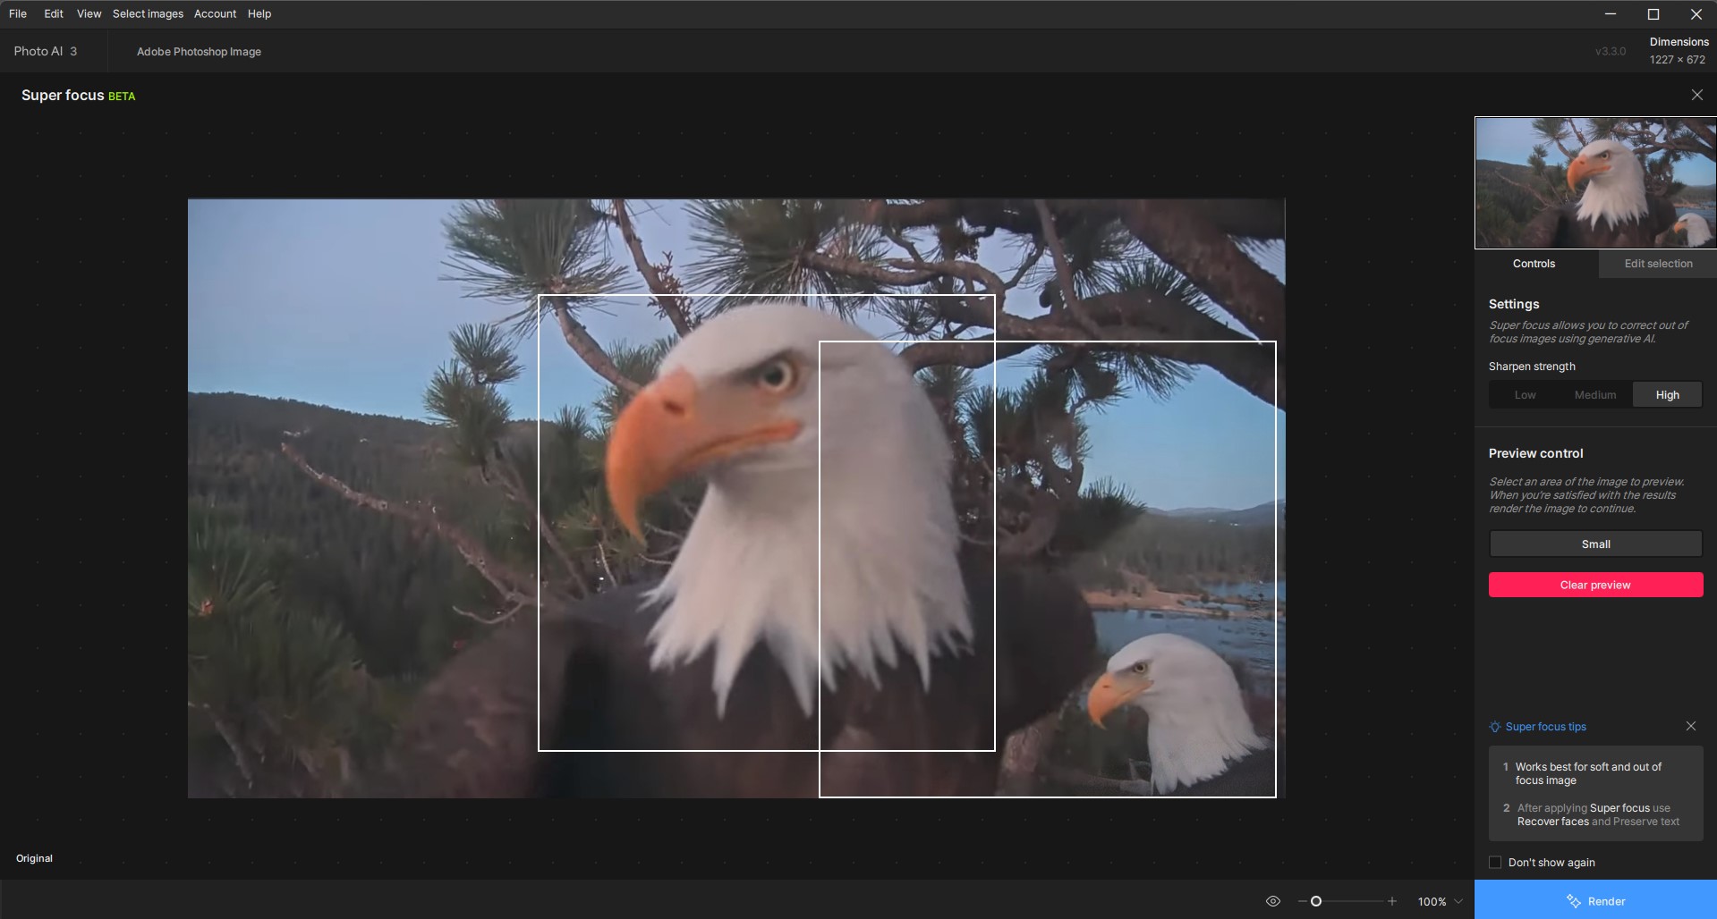Click the zoom in plus icon
The height and width of the screenshot is (919, 1717).
pyautogui.click(x=1391, y=901)
